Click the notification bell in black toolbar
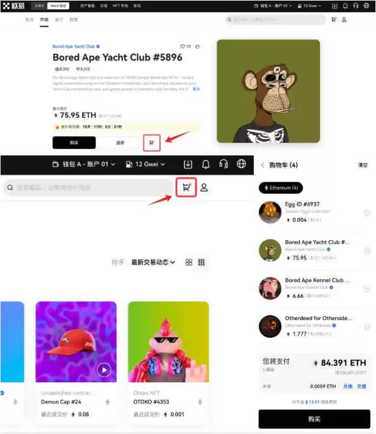Image resolution: width=376 pixels, height=434 pixels. [x=205, y=164]
